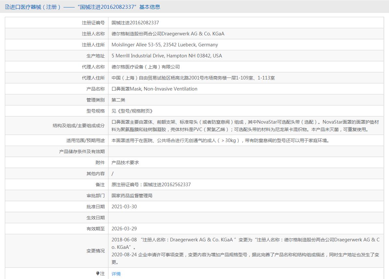Click the 产品名称 label
The height and width of the screenshot is (279, 389).
[x=95, y=89]
